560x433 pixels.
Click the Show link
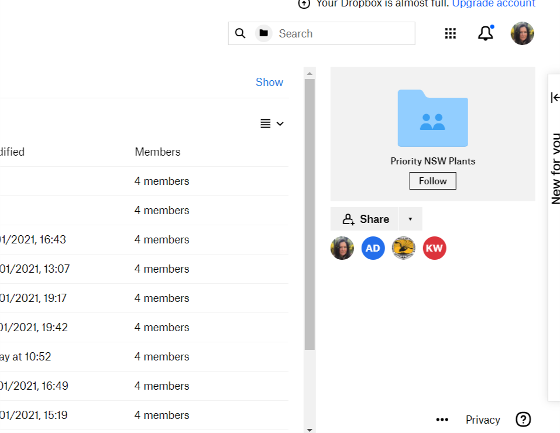[269, 82]
